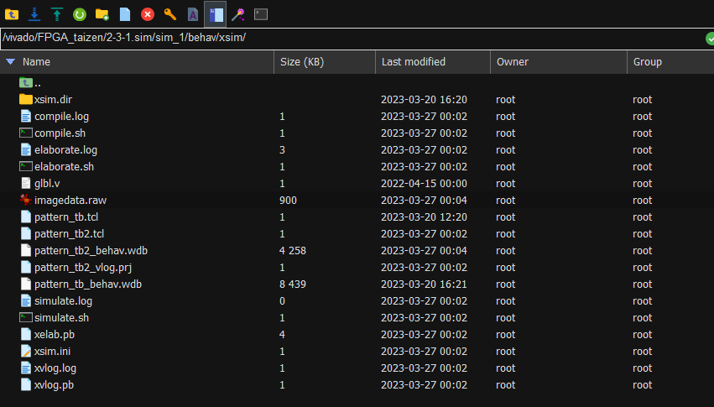Screen dimensions: 714x407
Task: Click date 2023-03-20 16:21 for pattern_tb_behav.wdb
Action: pos(424,284)
